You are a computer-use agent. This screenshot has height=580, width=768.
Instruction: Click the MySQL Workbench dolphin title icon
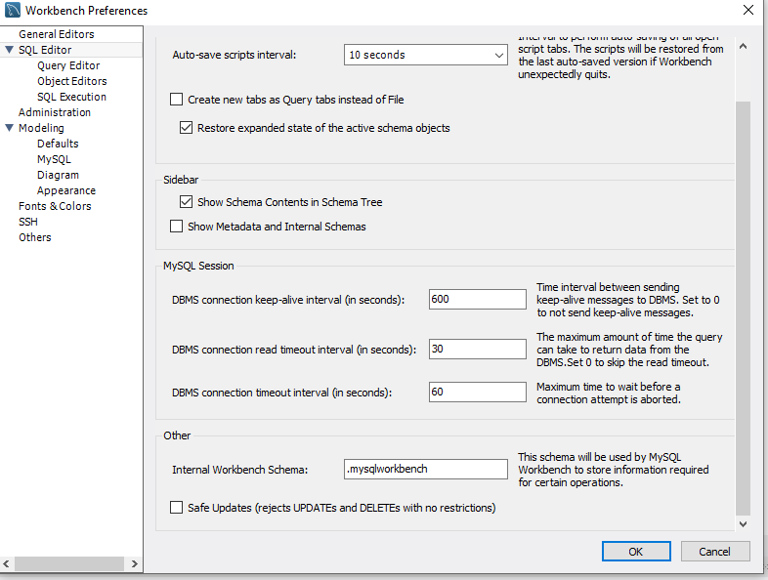tap(13, 11)
